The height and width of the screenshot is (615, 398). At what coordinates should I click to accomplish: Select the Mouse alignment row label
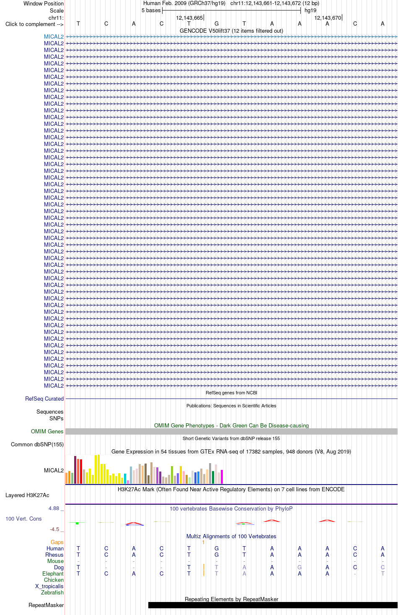(56, 561)
